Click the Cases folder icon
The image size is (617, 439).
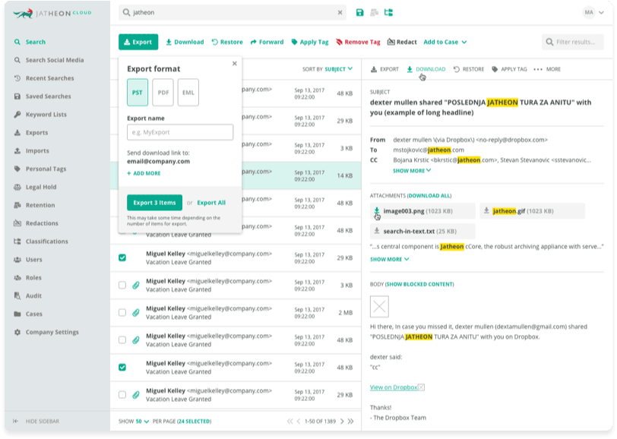17,314
